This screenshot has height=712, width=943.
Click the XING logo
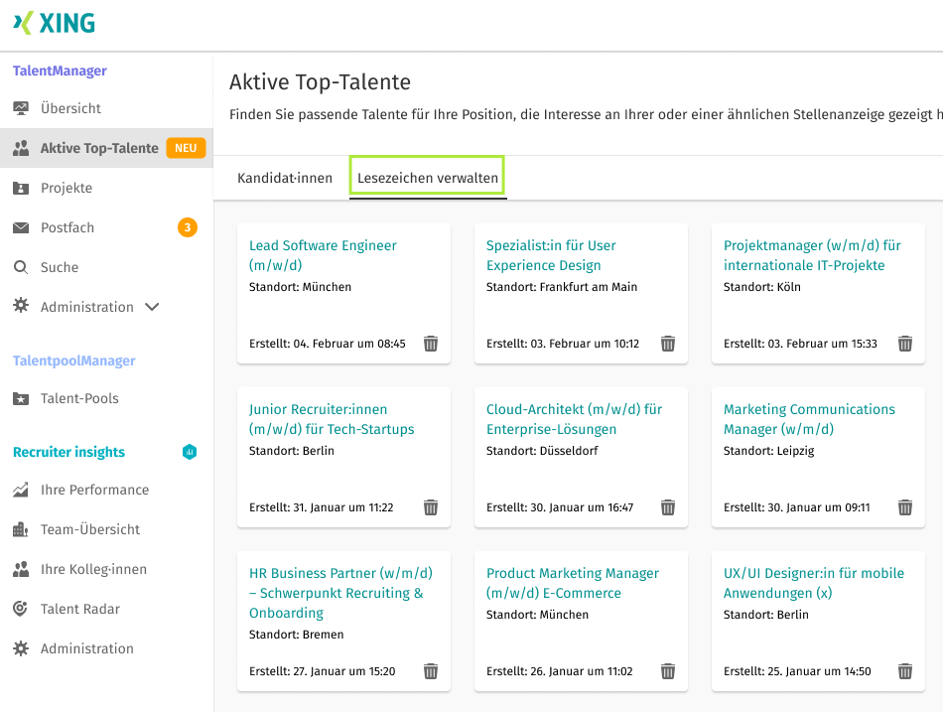pyautogui.click(x=55, y=23)
